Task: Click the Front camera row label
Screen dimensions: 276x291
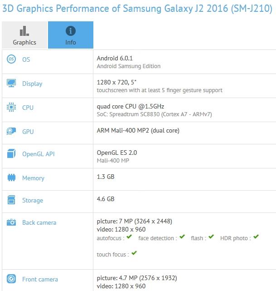Action: [40, 279]
